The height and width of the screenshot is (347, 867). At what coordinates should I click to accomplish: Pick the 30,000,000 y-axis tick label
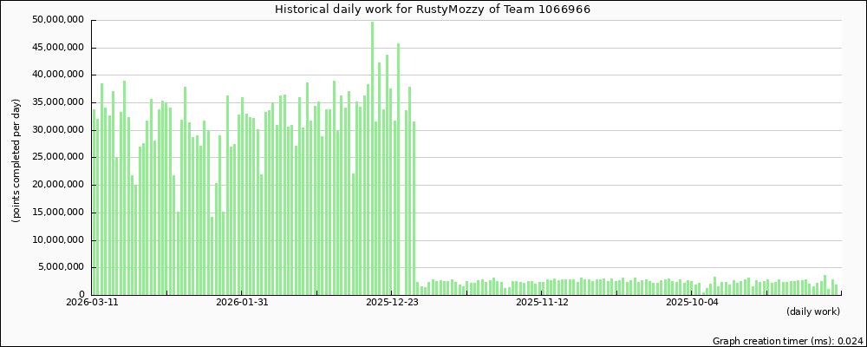(57, 130)
